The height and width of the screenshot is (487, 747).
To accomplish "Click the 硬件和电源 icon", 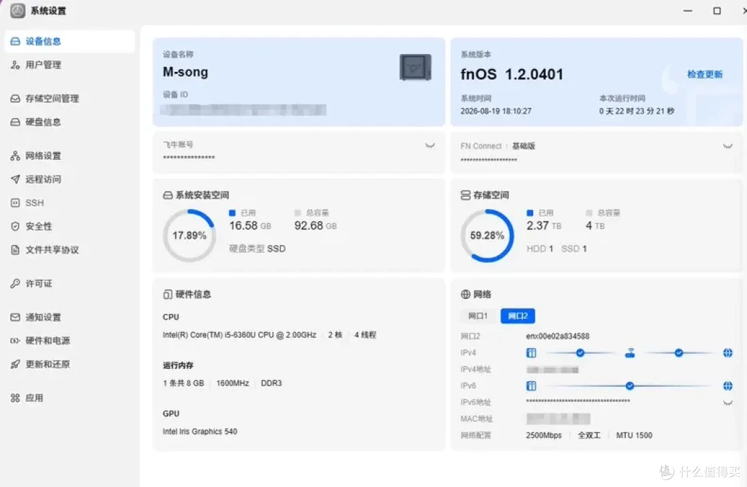I will (x=15, y=341).
